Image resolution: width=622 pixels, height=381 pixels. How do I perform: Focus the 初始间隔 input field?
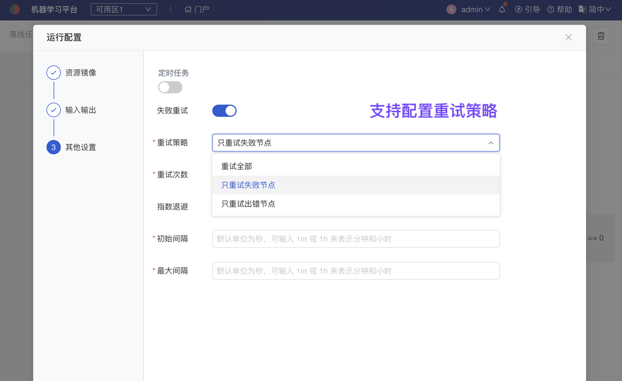pyautogui.click(x=356, y=239)
